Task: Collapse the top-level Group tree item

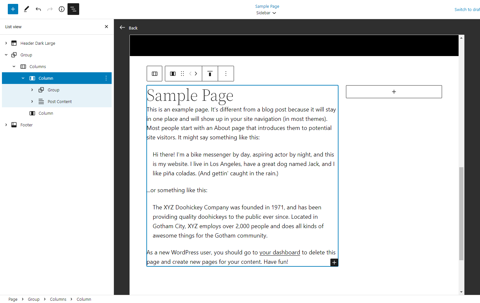Action: click(6, 55)
